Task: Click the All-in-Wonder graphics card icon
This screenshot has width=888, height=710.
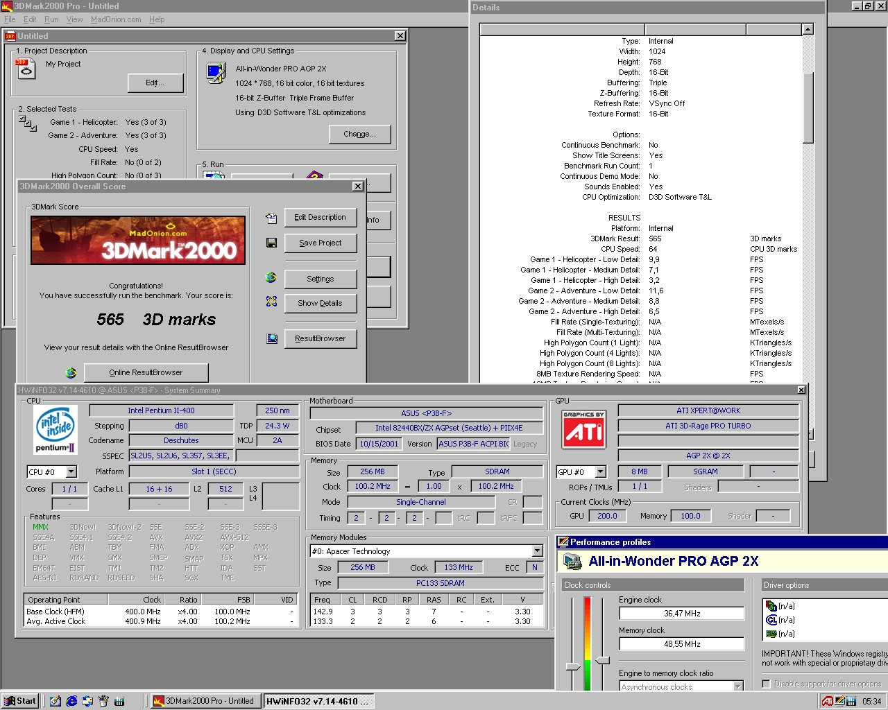Action: pos(572,561)
